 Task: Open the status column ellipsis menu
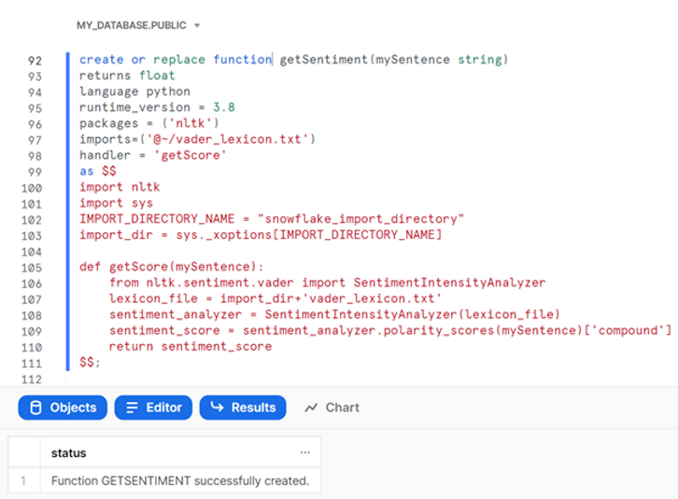click(x=304, y=453)
